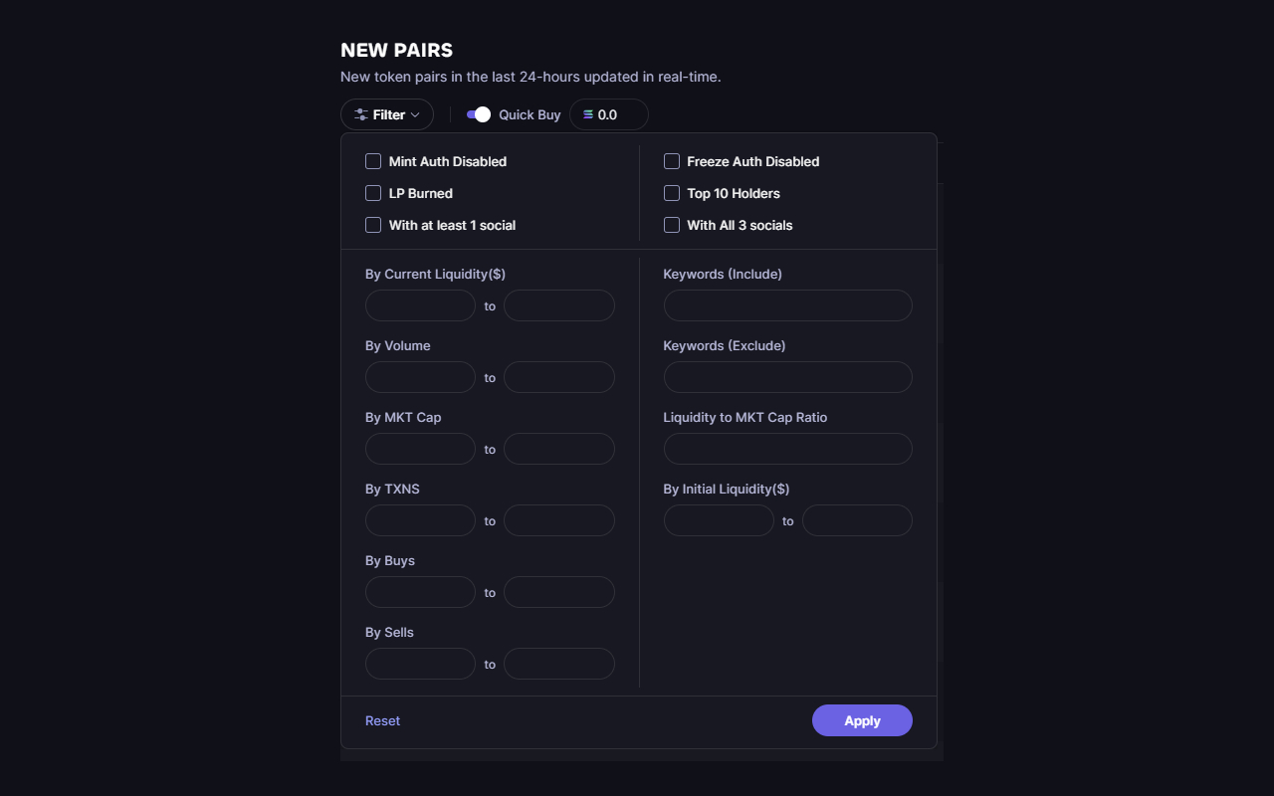Enable With All 3 socials checkbox

[x=672, y=225]
